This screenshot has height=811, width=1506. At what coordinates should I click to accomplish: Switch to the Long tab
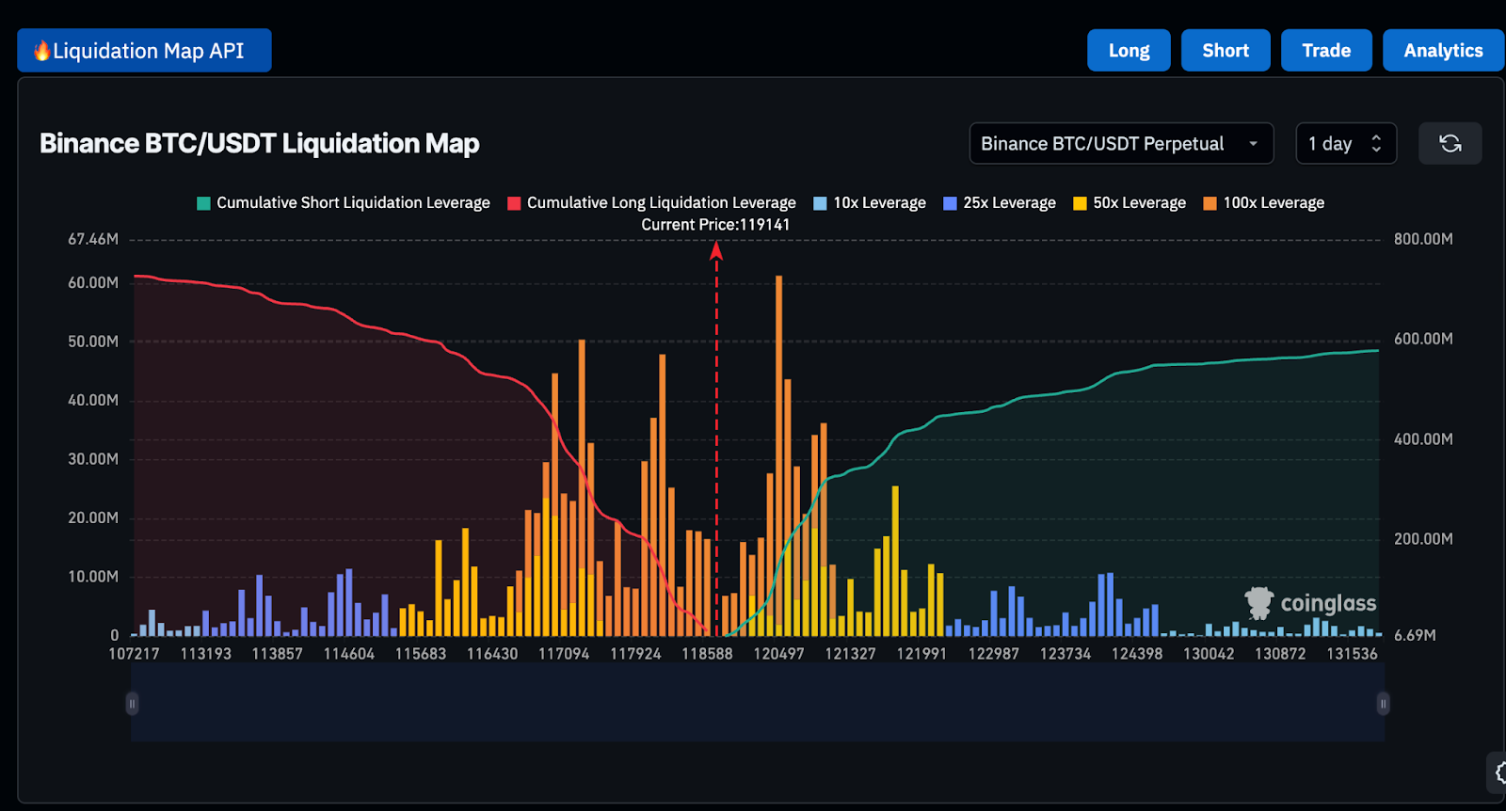(x=1129, y=51)
